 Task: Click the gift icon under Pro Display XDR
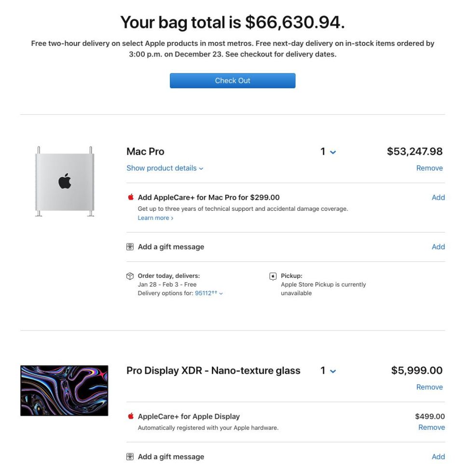click(130, 457)
